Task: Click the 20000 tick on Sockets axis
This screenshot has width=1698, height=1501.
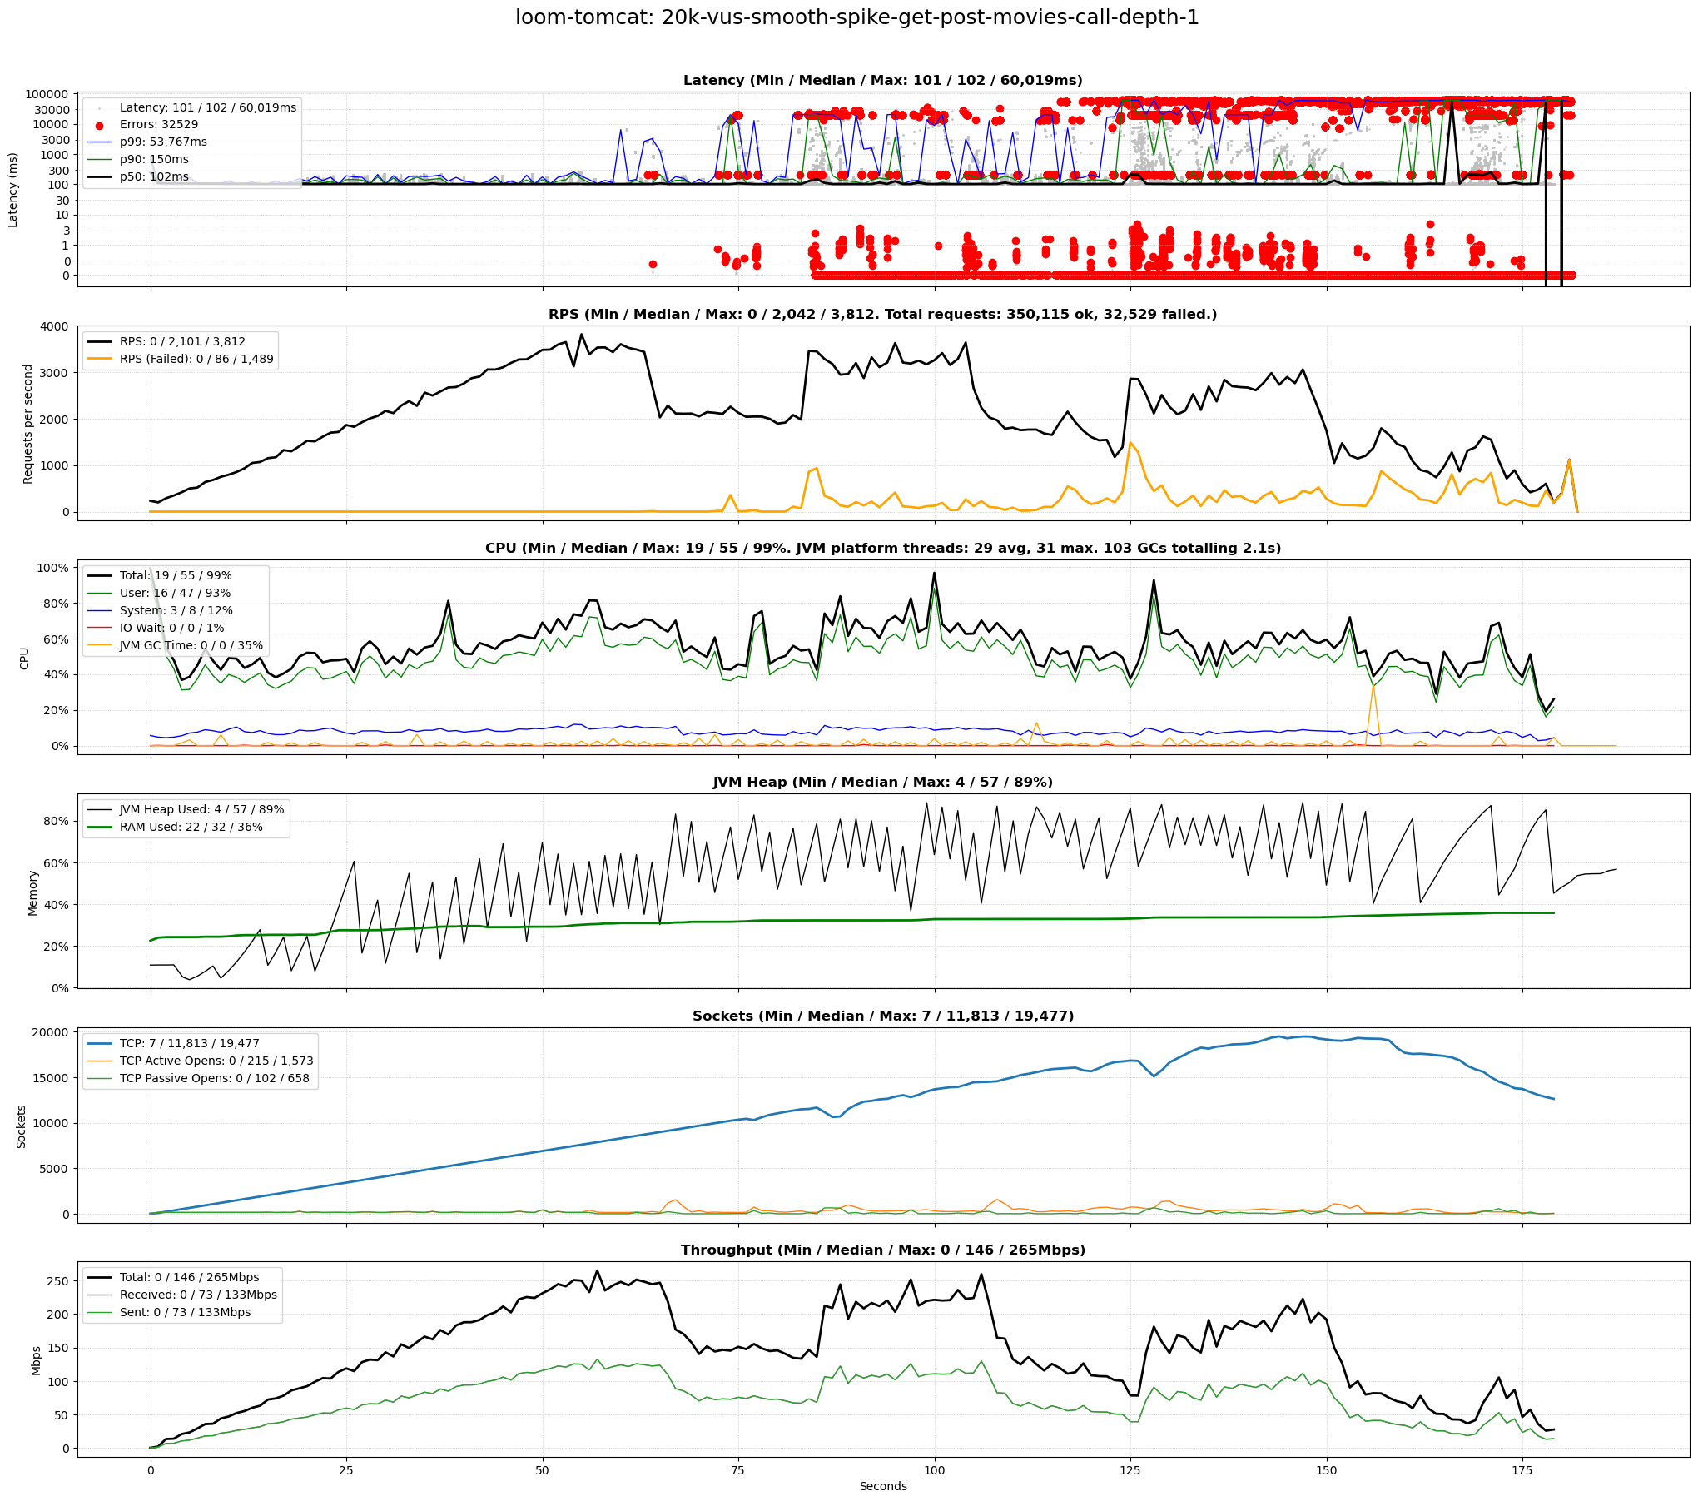Action: (50, 1032)
